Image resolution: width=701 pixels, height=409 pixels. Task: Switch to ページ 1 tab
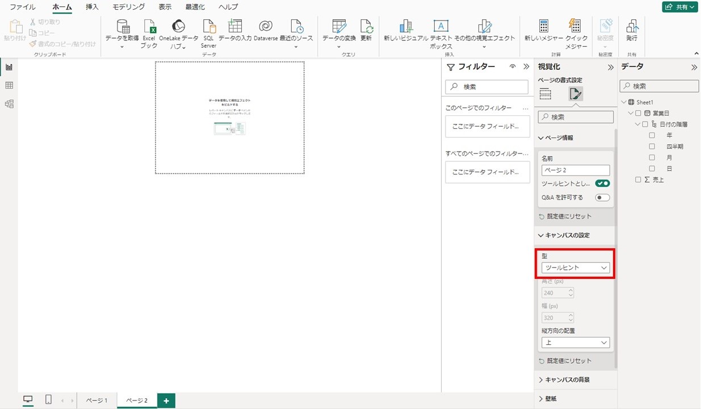96,400
